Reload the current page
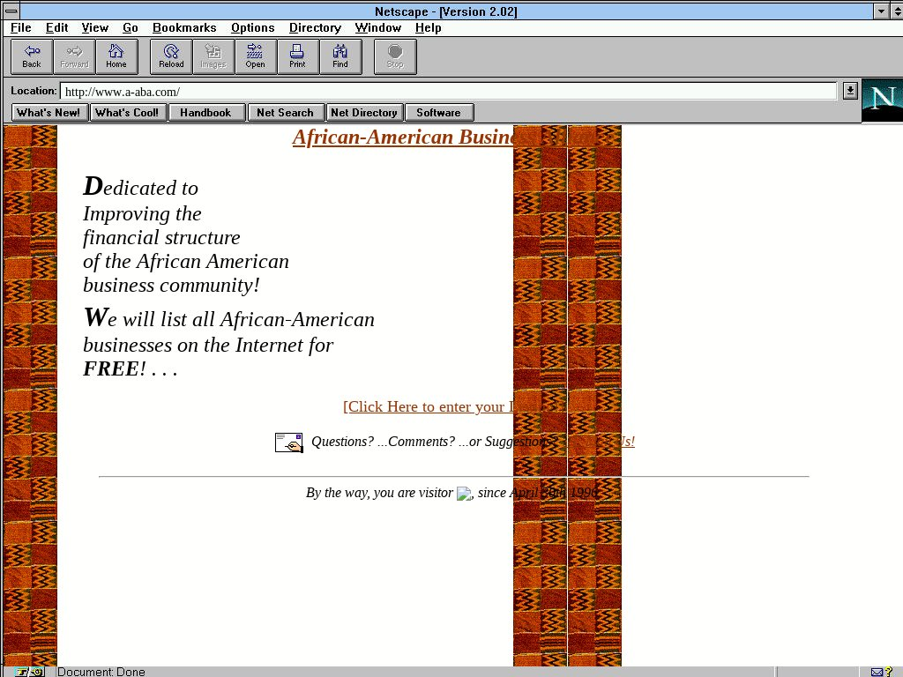The image size is (903, 677). (171, 56)
